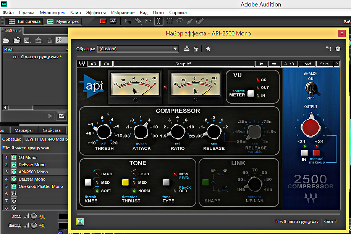351x234 pixels.
Task: Select the Spot Healing Brush tool
Action: pyautogui.click(x=200, y=21)
